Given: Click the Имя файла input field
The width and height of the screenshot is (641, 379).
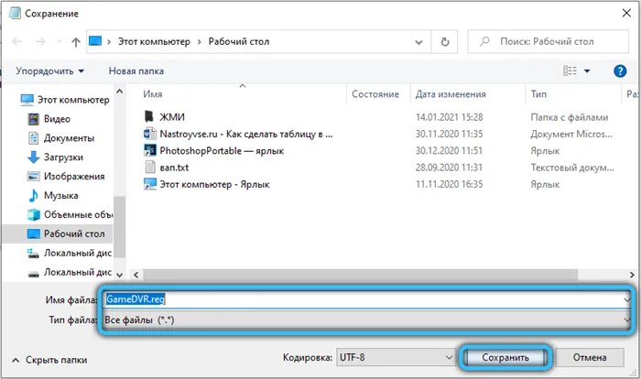Looking at the screenshot, I should [x=366, y=298].
